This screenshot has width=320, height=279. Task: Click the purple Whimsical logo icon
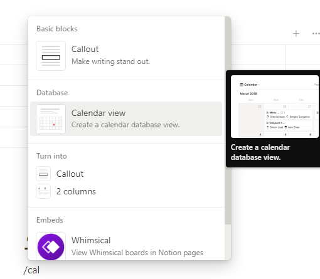point(51,247)
